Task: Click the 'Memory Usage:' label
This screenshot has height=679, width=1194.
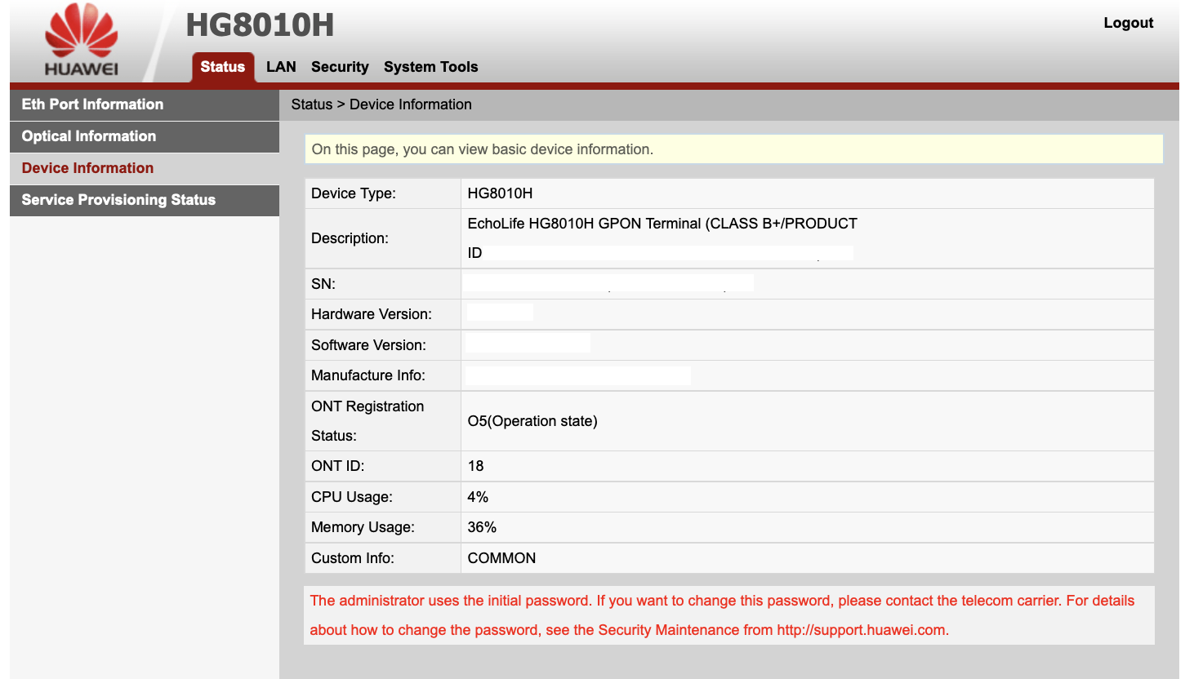Action: pos(363,527)
